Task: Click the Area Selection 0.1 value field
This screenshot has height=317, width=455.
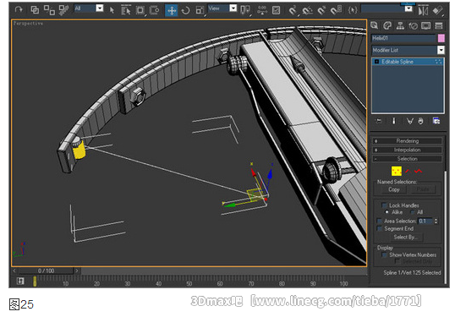Action: pos(425,221)
